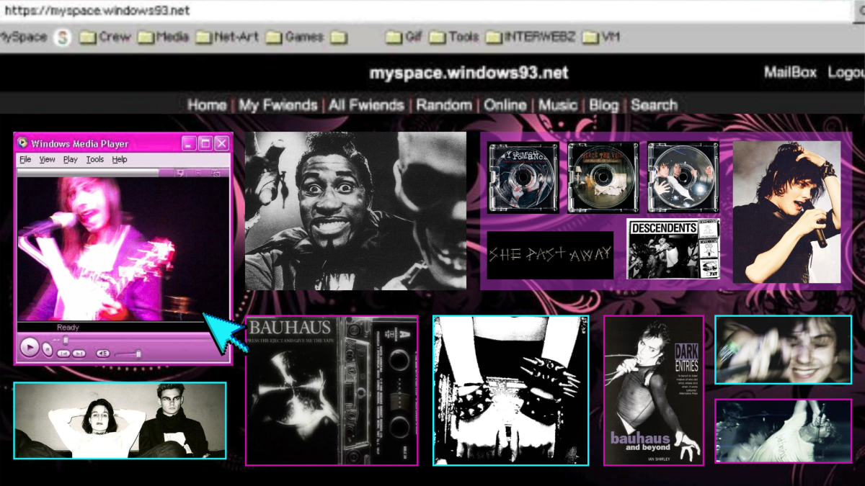
Task: Click the middle CD case thumbnail
Action: point(603,177)
